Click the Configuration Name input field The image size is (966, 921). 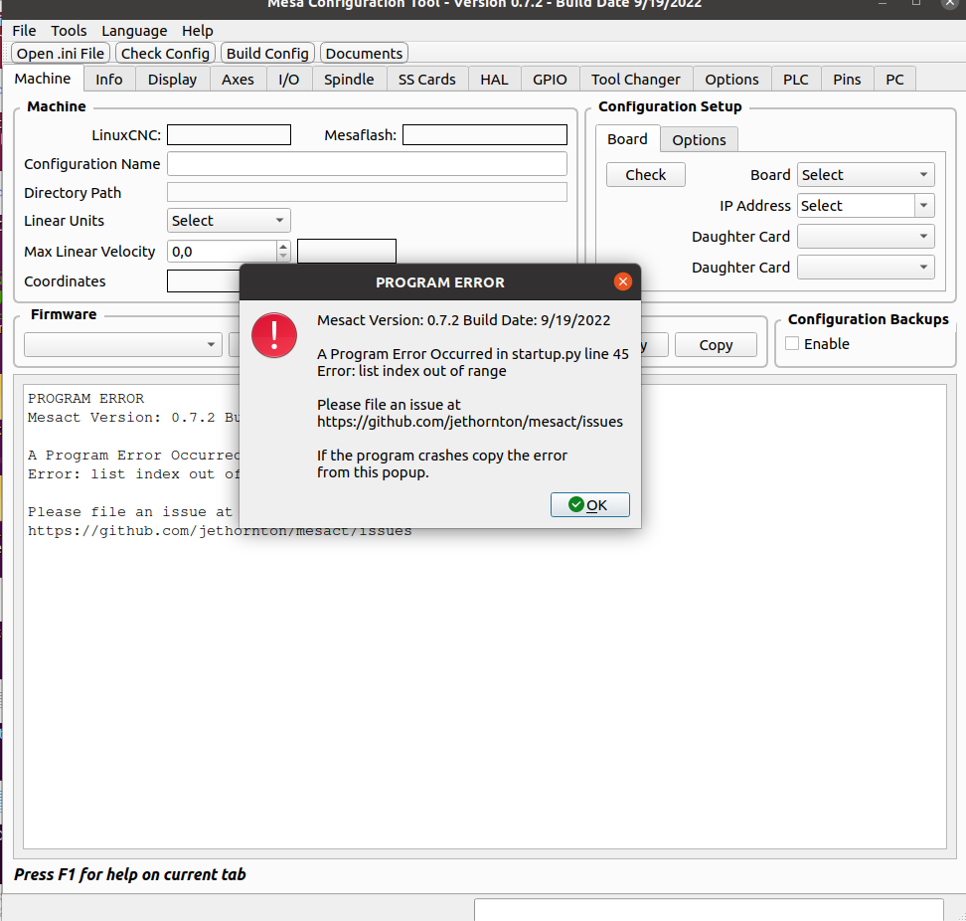tap(367, 163)
